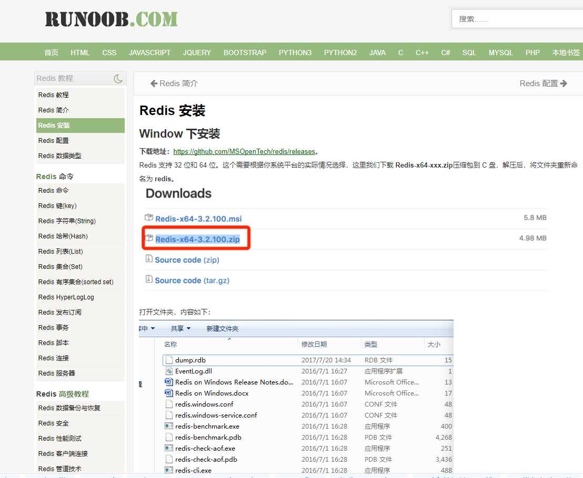Image resolution: width=583 pixels, height=478 pixels.
Task: Select redis.windows-service.conf file name
Action: (216, 415)
